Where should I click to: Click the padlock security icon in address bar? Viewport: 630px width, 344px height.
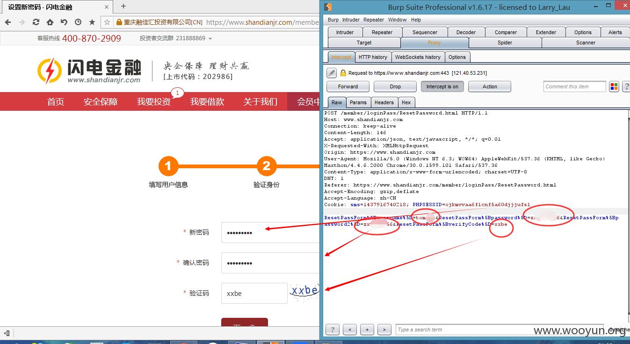119,22
